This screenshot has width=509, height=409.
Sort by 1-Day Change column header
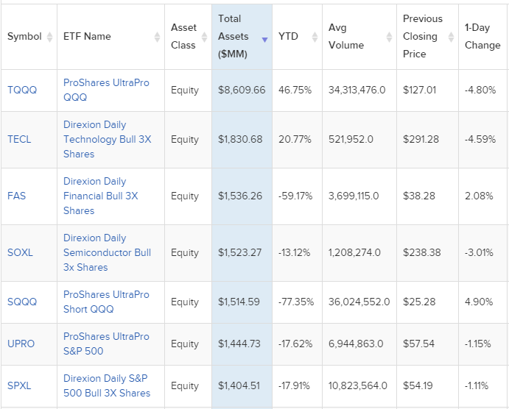point(482,36)
